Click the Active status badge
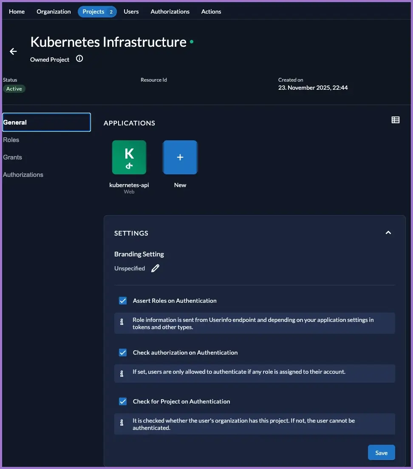The image size is (413, 469). pyautogui.click(x=14, y=89)
